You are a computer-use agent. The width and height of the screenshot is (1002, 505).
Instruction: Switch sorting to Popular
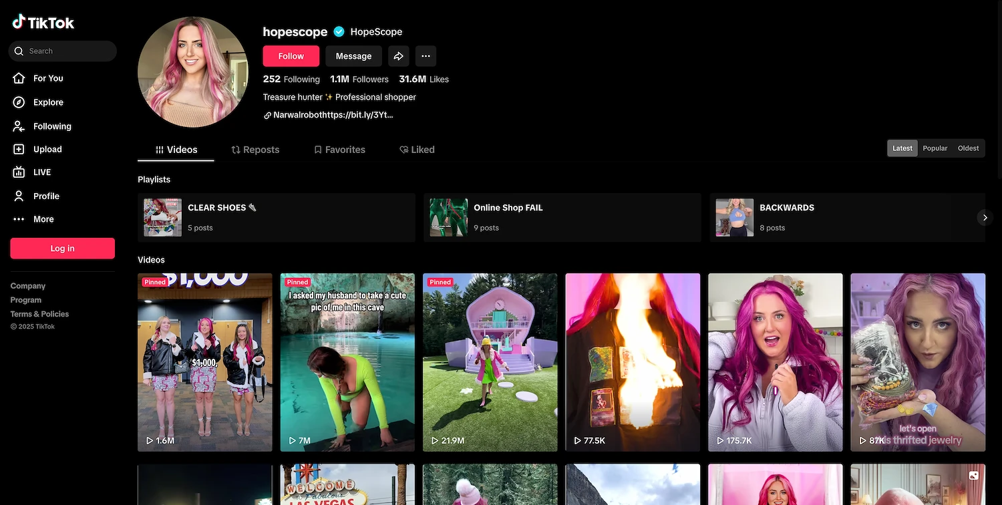pyautogui.click(x=935, y=148)
